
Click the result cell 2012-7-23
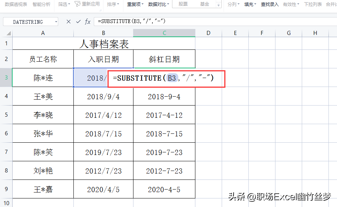(164, 171)
